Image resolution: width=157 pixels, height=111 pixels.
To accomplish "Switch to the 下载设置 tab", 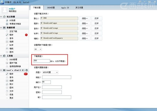I will pyautogui.click(x=37, y=8).
